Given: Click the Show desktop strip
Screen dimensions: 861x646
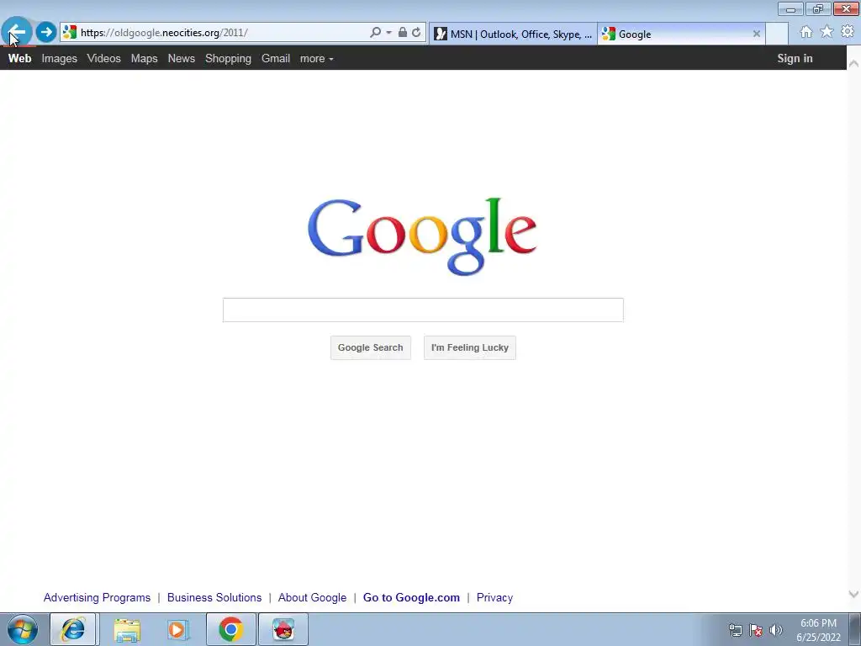Looking at the screenshot, I should pyautogui.click(x=855, y=629).
